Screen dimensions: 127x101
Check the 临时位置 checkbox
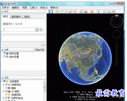4,56
